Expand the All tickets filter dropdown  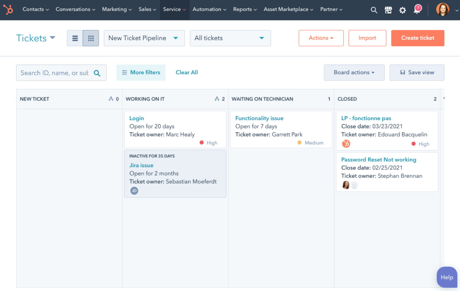[230, 38]
